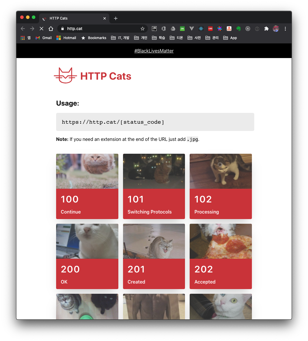Toggle the bookmark star for http.cat

(142, 29)
